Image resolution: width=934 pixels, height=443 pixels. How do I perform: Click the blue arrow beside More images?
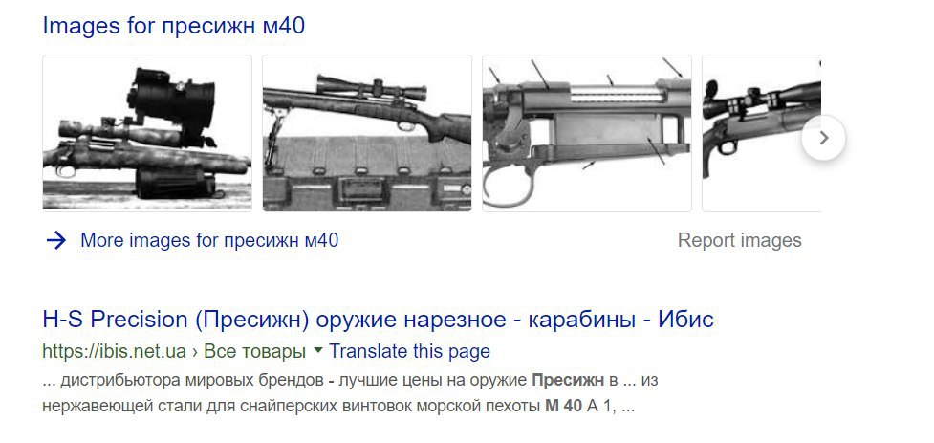click(x=56, y=240)
